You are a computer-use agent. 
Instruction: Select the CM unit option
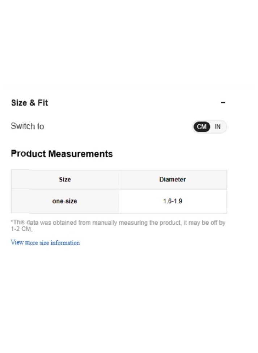click(202, 127)
